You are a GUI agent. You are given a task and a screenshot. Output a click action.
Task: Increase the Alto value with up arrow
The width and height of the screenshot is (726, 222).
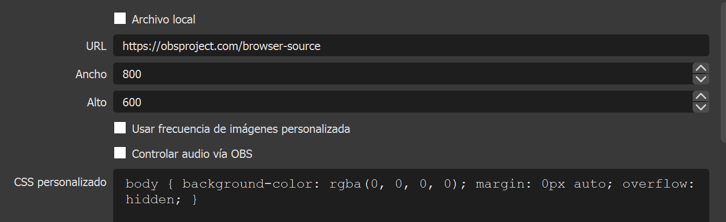point(701,96)
